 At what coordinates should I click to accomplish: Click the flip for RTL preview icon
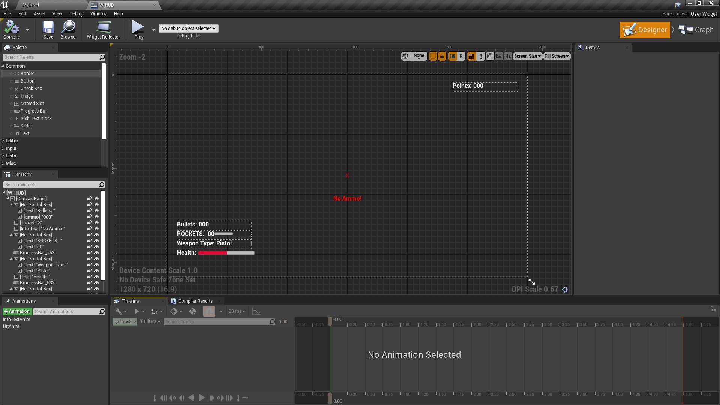[508, 56]
